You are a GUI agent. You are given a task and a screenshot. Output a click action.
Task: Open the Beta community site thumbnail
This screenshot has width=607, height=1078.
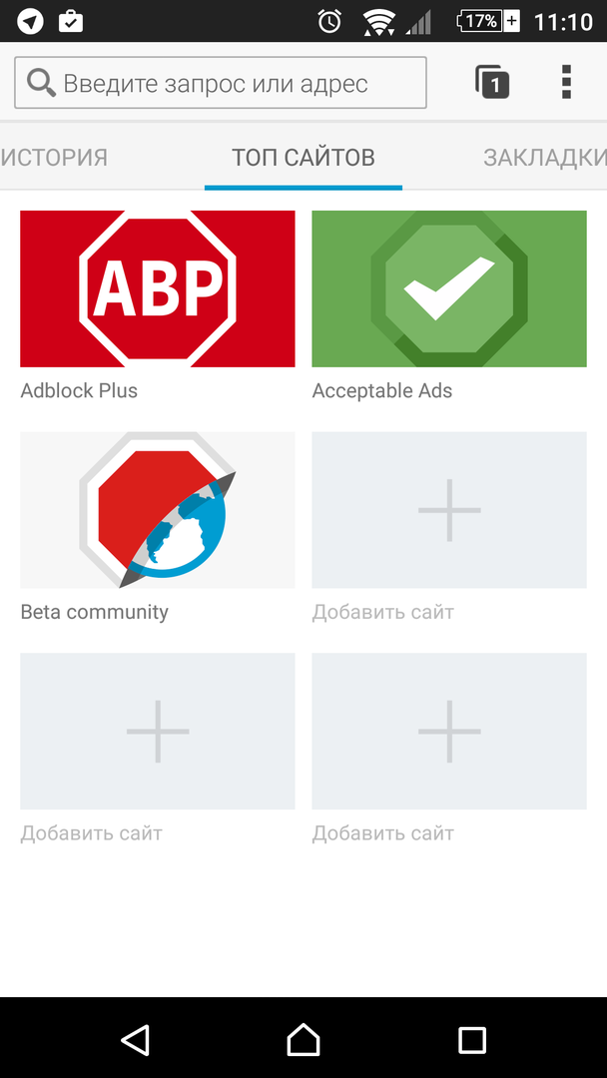[x=158, y=510]
